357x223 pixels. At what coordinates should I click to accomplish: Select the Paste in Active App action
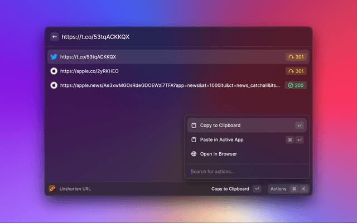221,140
